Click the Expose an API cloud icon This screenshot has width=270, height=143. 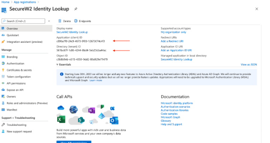3,90
